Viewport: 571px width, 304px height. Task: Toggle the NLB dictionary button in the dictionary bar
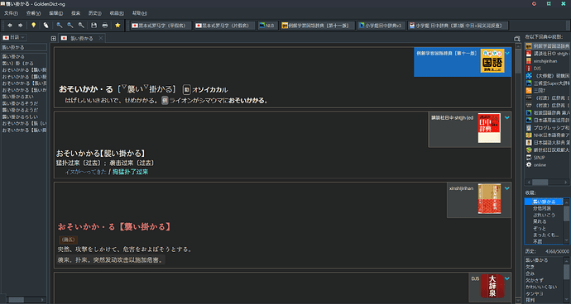[267, 26]
